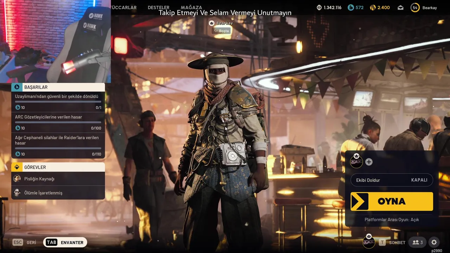Viewport: 450px width, 253px height.
Task: Click ESC GERİ back button
Action: [x=24, y=242]
